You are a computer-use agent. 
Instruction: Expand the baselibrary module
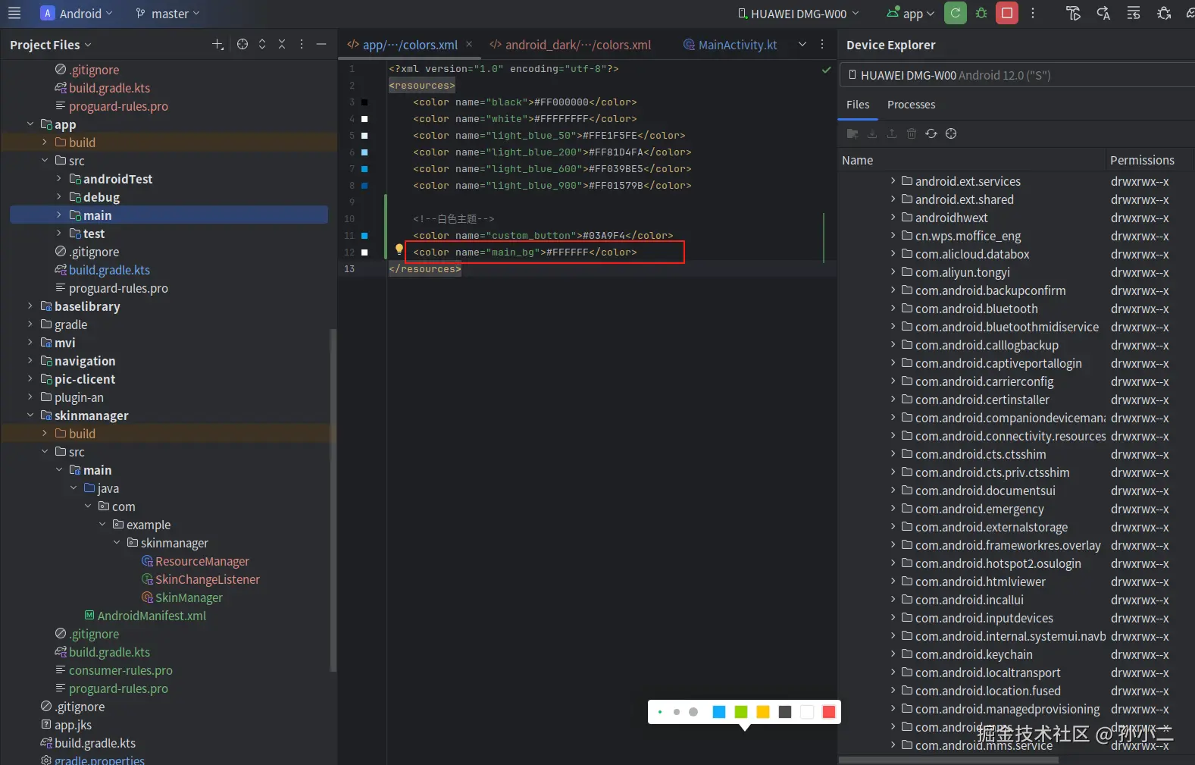click(30, 306)
